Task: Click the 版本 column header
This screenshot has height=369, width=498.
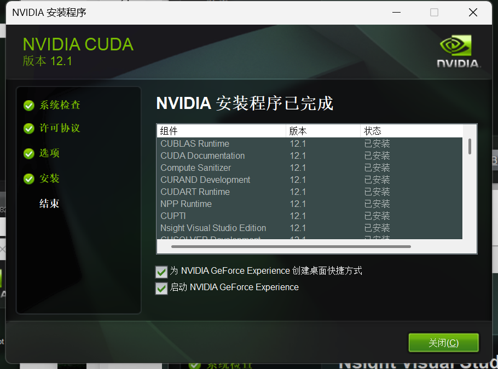Action: click(323, 131)
